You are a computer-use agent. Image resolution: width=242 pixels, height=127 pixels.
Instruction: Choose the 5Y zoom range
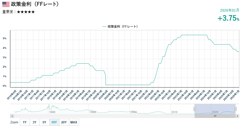(44, 122)
